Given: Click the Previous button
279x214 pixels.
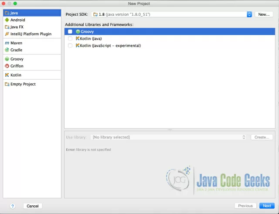Looking at the screenshot, I should tap(245, 206).
